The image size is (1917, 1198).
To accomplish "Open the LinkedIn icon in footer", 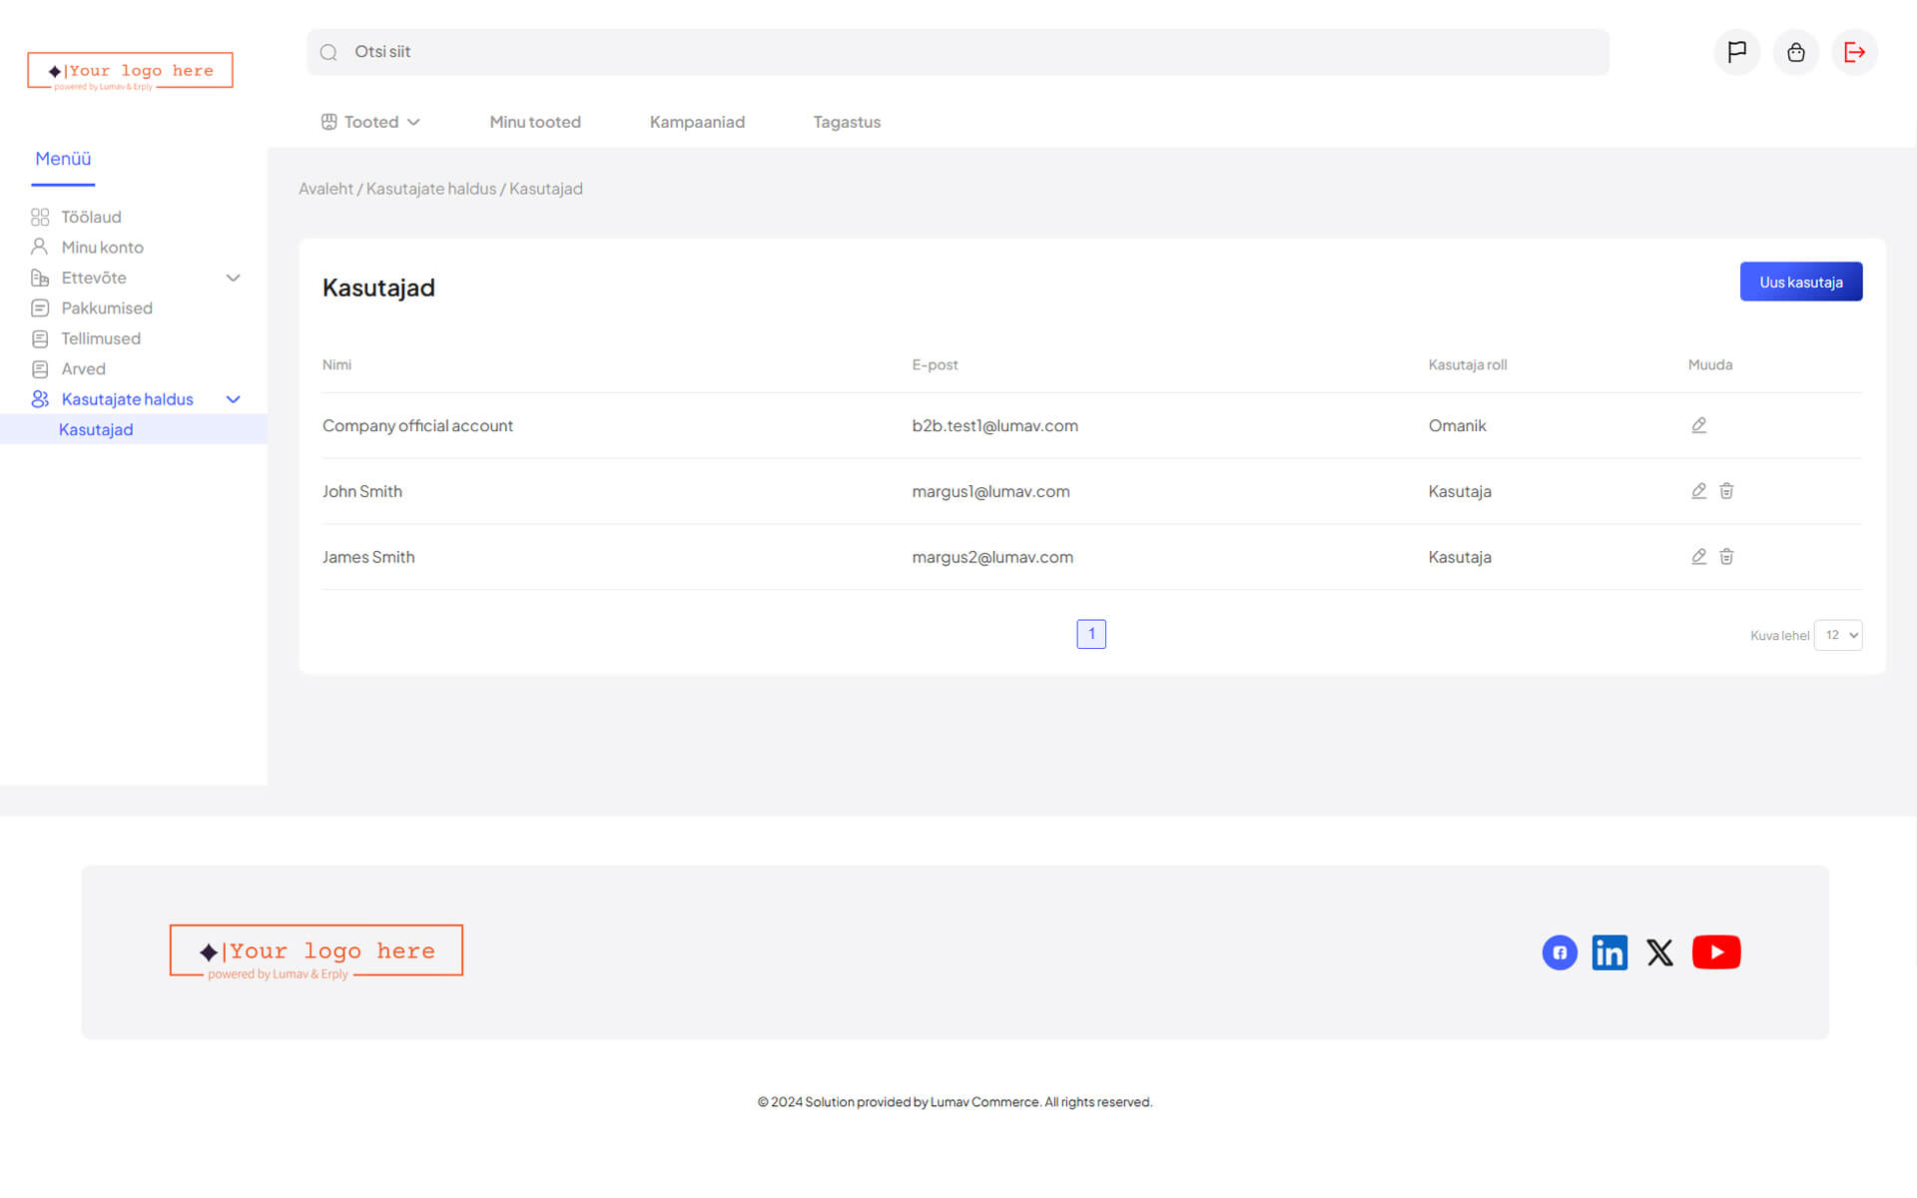I will click(1609, 952).
